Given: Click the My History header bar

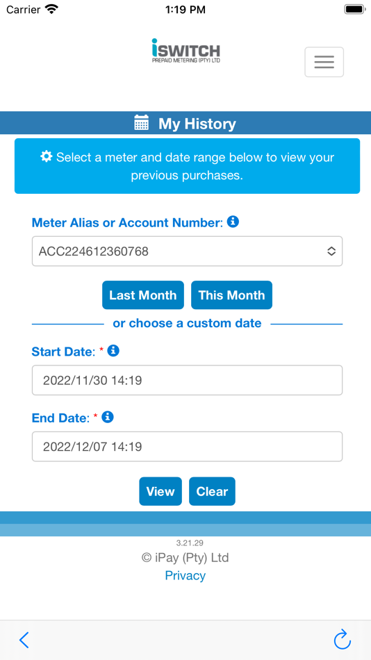Looking at the screenshot, I should point(185,124).
